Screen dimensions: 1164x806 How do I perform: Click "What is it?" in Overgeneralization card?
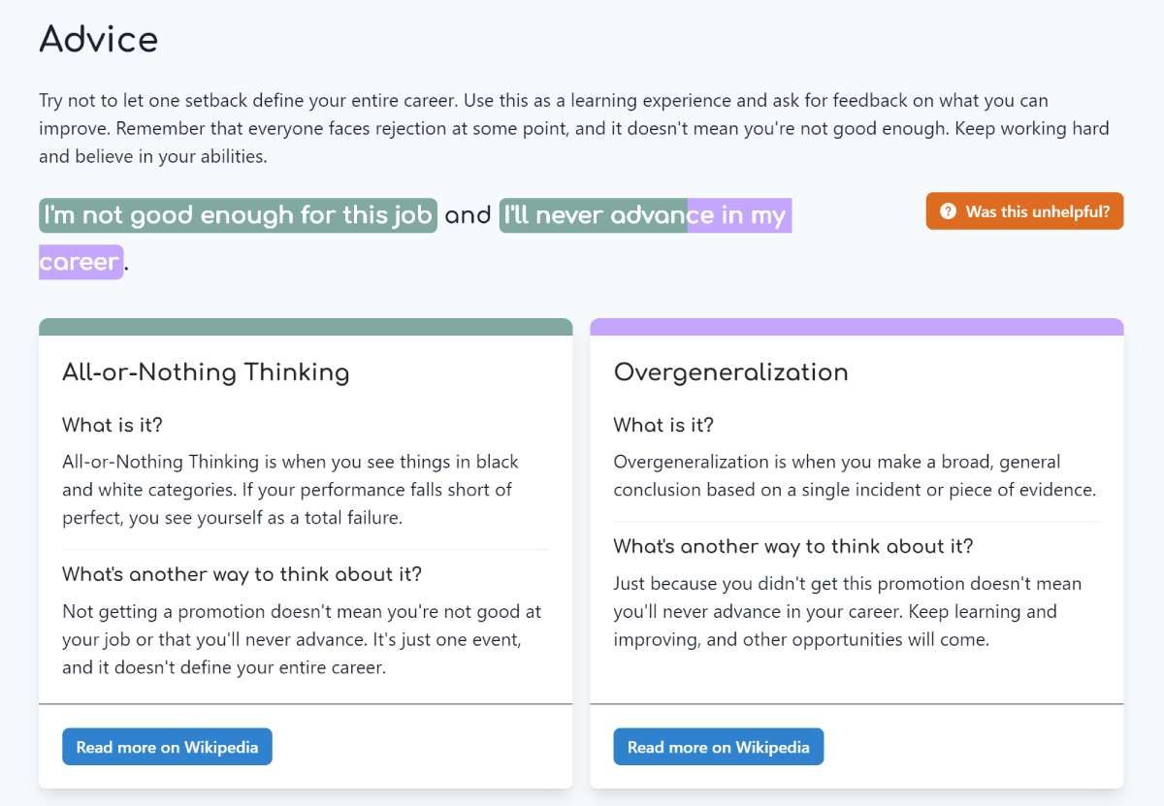[x=663, y=425]
